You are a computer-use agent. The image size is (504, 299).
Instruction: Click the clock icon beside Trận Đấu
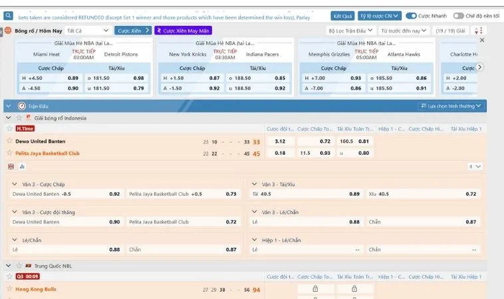22,106
